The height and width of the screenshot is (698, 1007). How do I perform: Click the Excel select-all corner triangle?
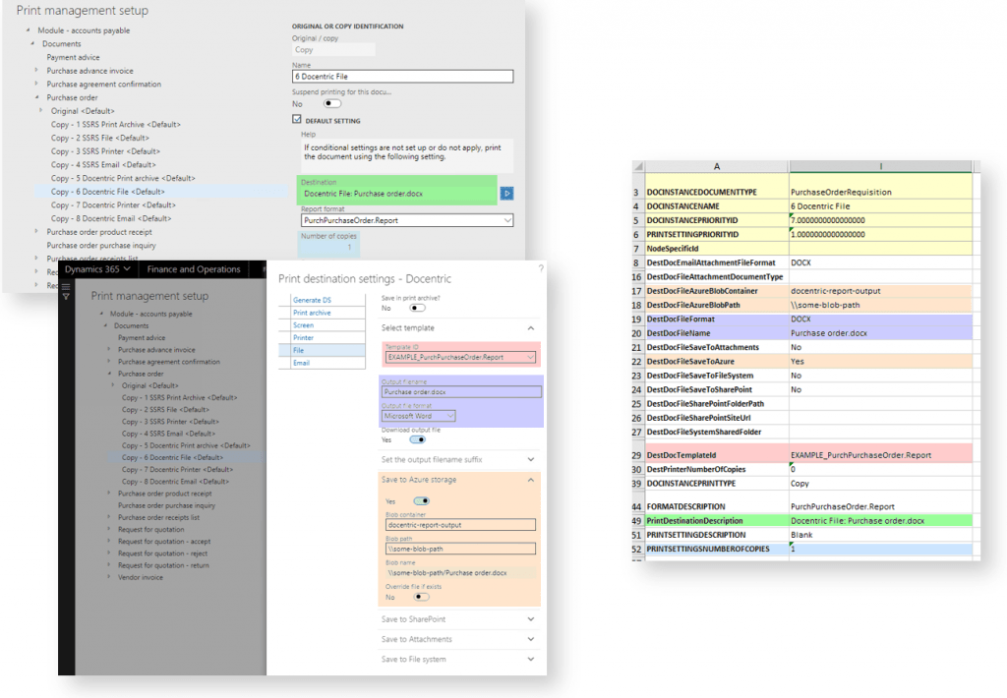(x=638, y=166)
